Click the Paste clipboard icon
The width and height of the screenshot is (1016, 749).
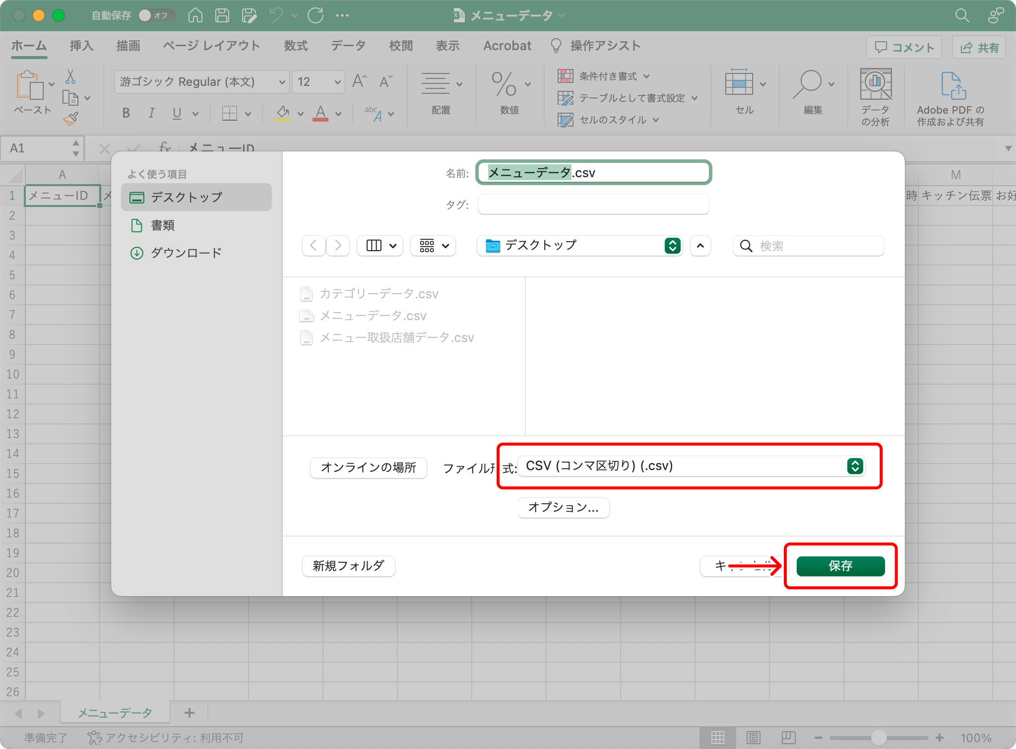[x=30, y=85]
